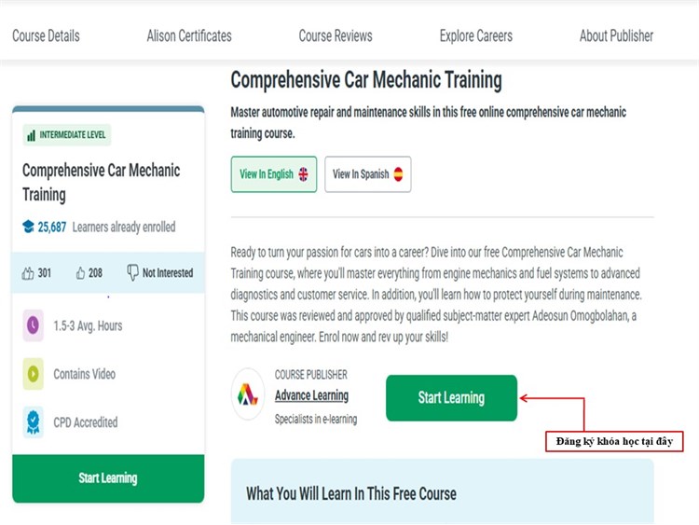Click the Advance Learning publisher logo
Viewport: 699px width, 525px height.
coord(248,395)
